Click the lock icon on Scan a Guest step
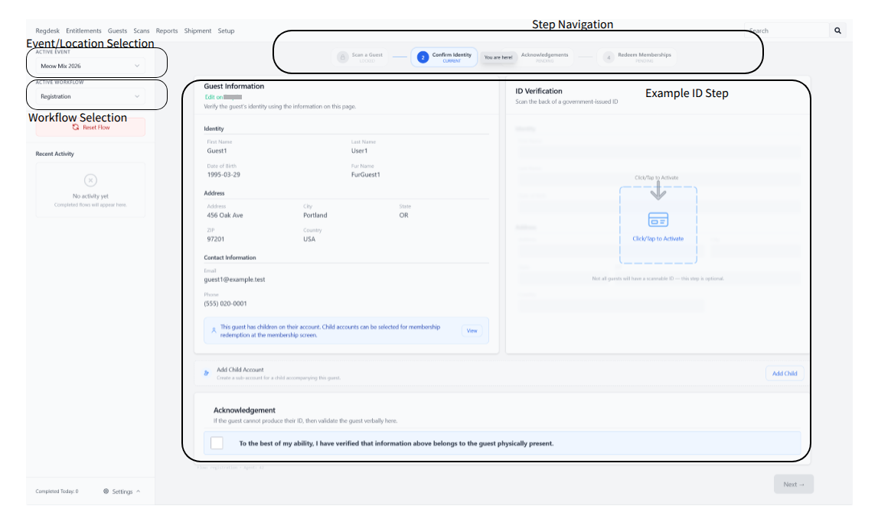878x525 pixels. 343,57
